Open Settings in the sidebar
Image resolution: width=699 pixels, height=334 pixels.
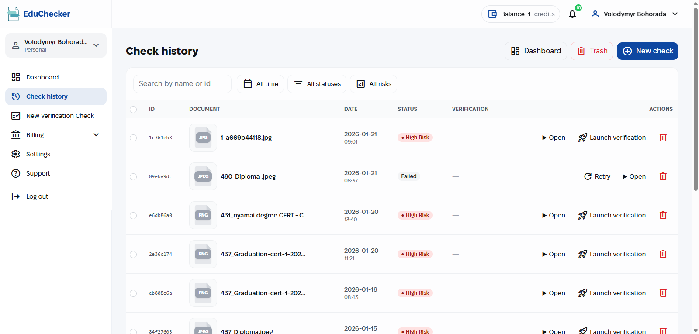[56, 154]
